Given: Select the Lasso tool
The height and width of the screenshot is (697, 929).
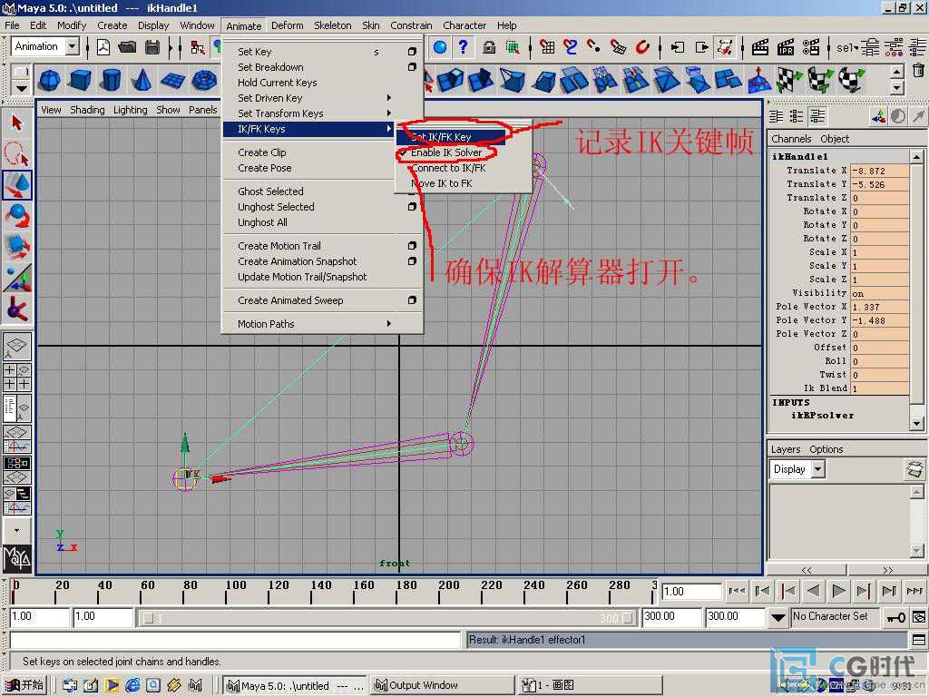Looking at the screenshot, I should pos(16,153).
